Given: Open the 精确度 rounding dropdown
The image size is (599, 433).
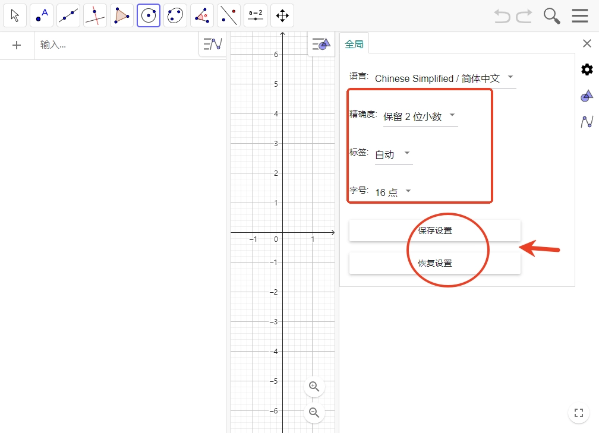Looking at the screenshot, I should pyautogui.click(x=420, y=116).
